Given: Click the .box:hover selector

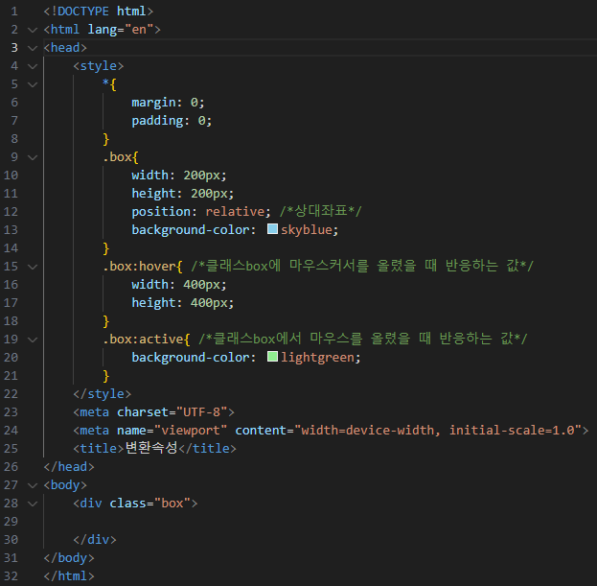Looking at the screenshot, I should coord(139,267).
